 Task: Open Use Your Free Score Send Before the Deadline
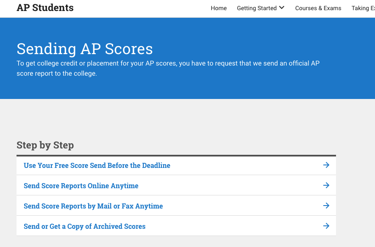coord(97,165)
